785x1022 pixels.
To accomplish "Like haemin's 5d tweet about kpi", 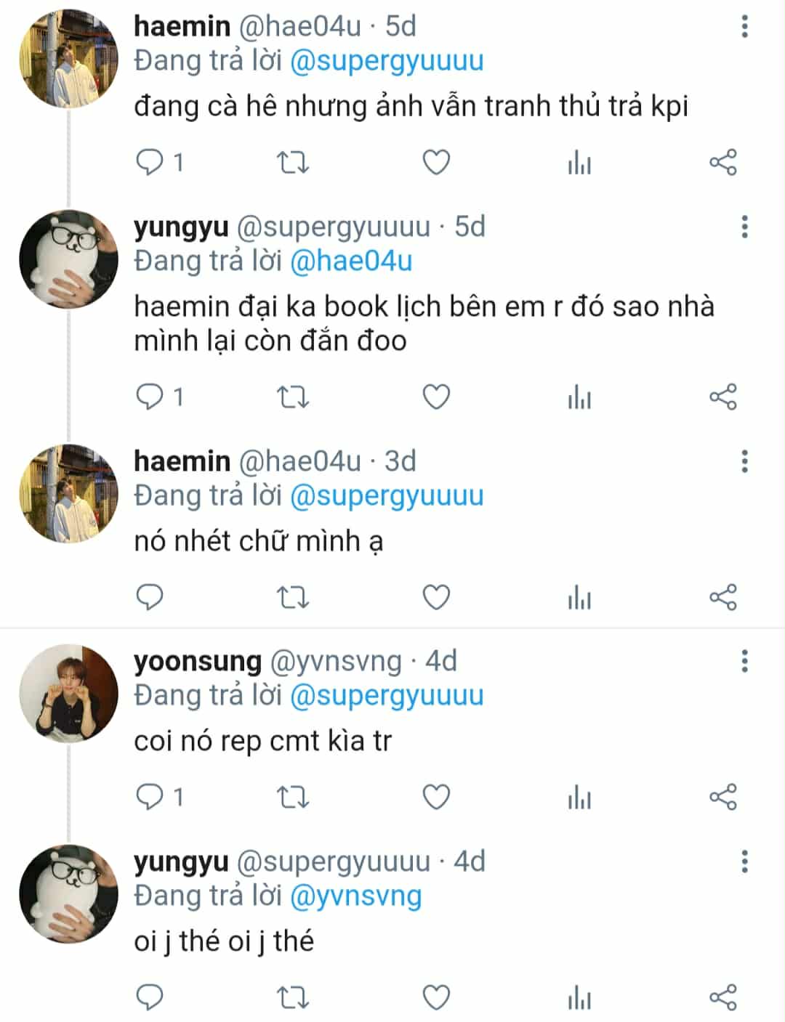I will (x=436, y=162).
